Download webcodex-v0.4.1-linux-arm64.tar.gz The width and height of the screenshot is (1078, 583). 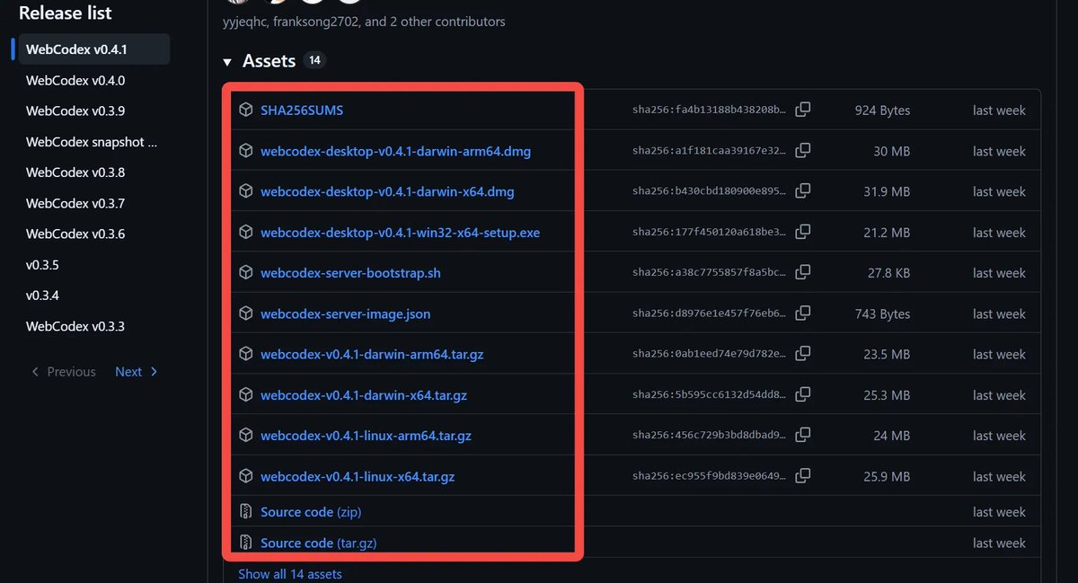366,436
